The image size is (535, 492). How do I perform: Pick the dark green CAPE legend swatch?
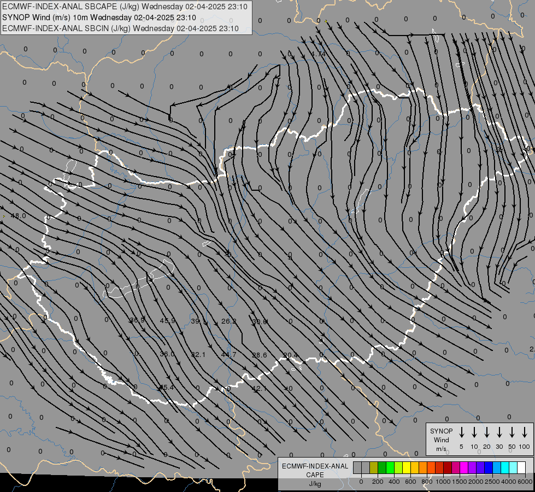(382, 468)
